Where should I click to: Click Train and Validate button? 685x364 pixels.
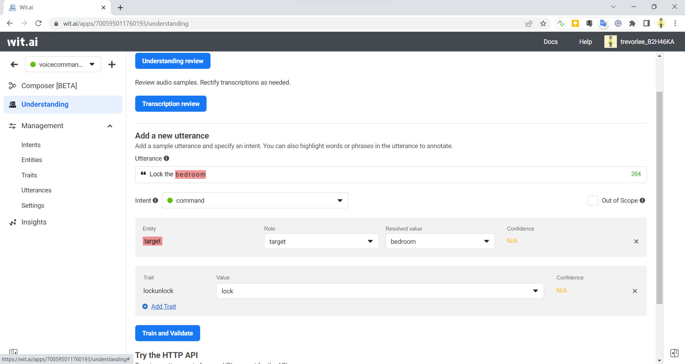pos(168,333)
